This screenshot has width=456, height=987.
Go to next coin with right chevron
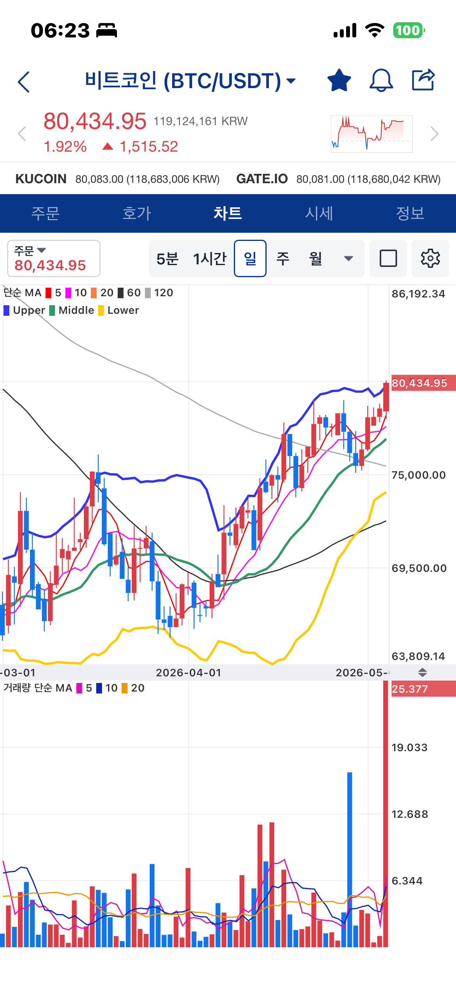pyautogui.click(x=435, y=134)
